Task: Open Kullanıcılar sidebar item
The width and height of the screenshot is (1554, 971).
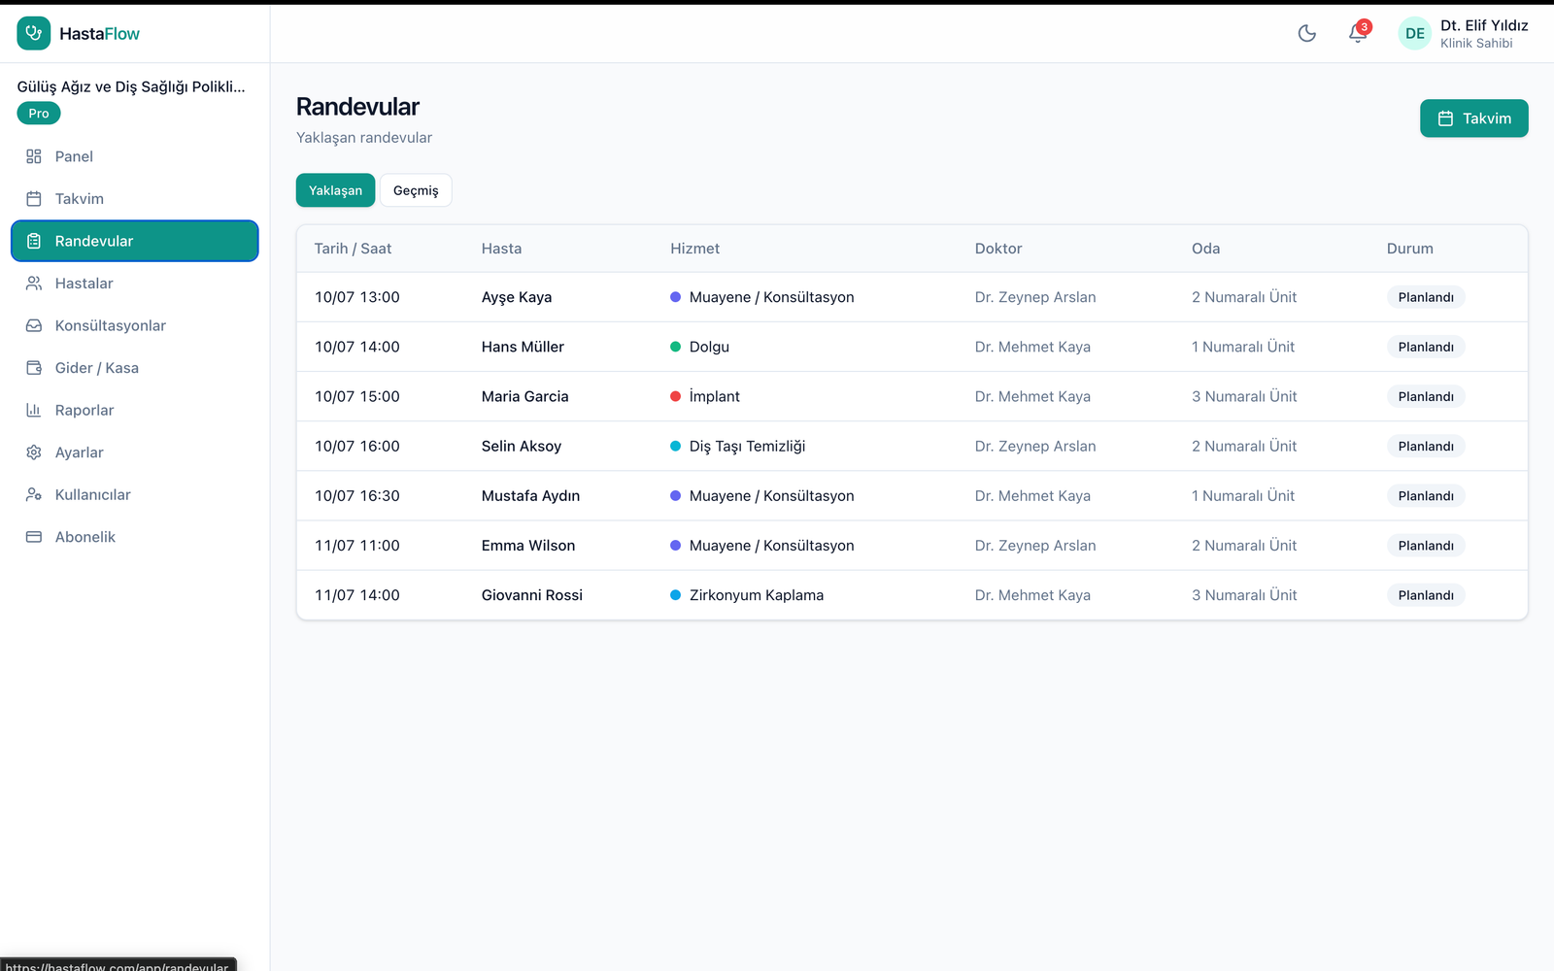Action: coord(135,494)
